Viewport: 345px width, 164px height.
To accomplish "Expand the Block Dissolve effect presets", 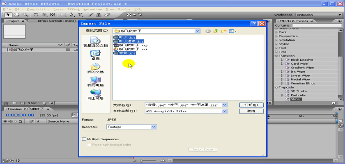I will pos(282,60).
